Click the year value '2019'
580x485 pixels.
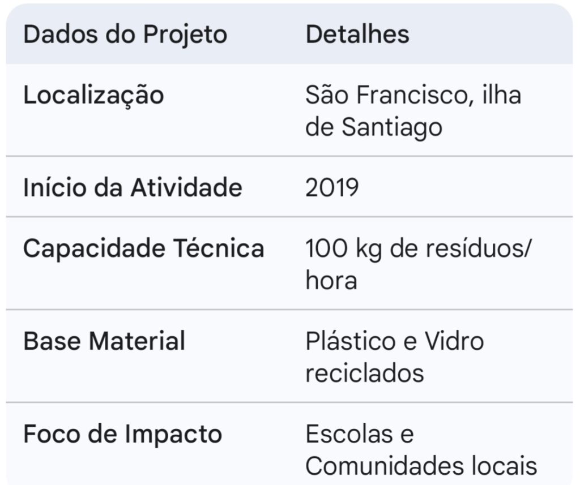332,187
